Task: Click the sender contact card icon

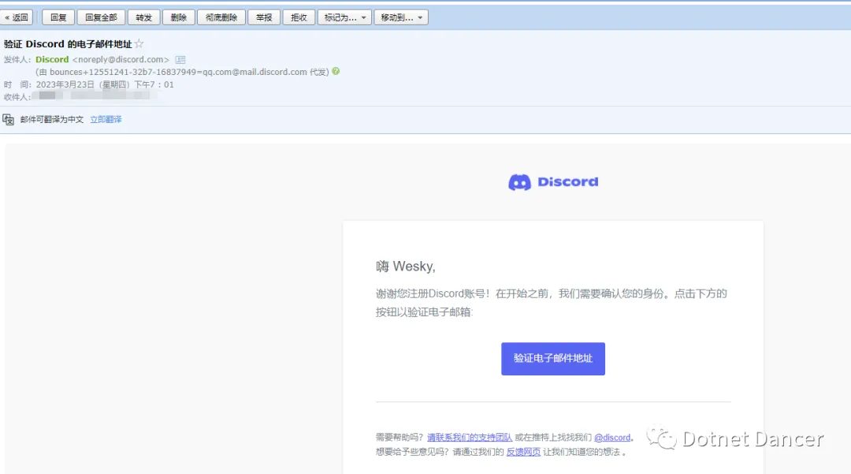Action: click(x=180, y=60)
